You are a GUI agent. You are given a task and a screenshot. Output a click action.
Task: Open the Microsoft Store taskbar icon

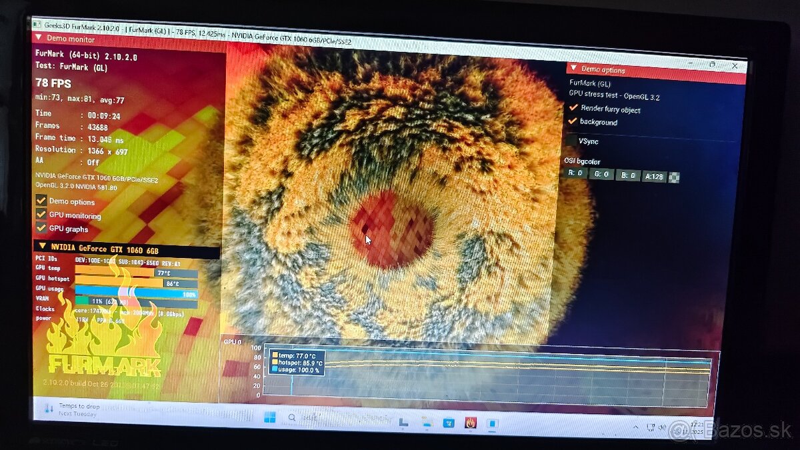click(449, 423)
